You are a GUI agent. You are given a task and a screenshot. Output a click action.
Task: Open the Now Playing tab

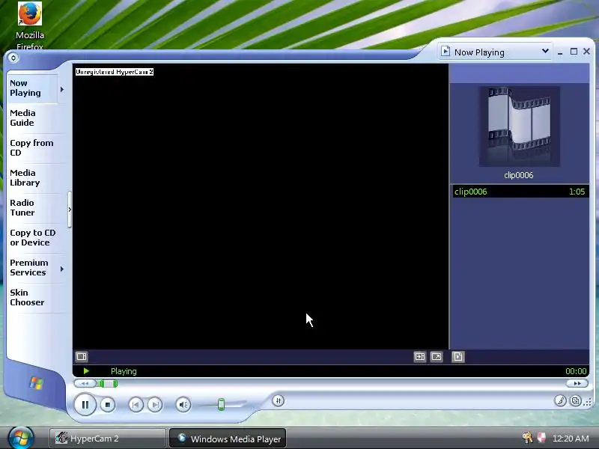click(x=32, y=88)
